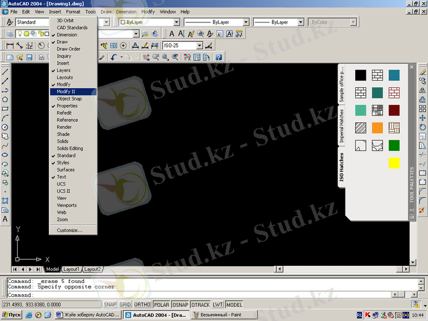
Task: Click Customize... in the toolbar menu
Action: coord(70,230)
